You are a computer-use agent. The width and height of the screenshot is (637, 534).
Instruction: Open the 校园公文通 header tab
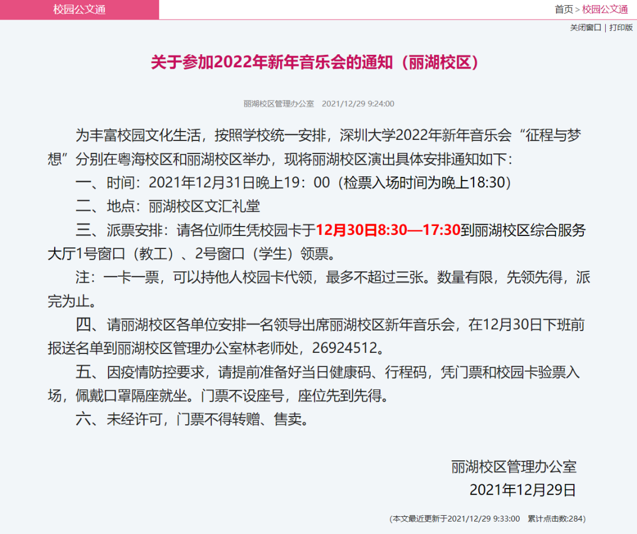[x=79, y=9]
